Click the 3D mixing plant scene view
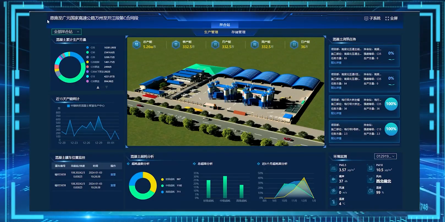The width and height of the screenshot is (445, 222). pos(226,91)
